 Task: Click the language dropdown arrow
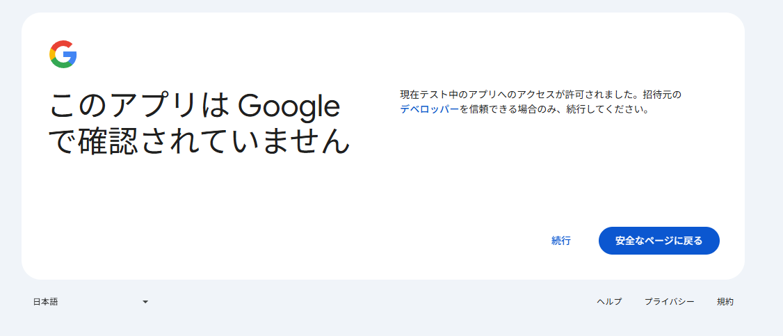click(x=145, y=301)
